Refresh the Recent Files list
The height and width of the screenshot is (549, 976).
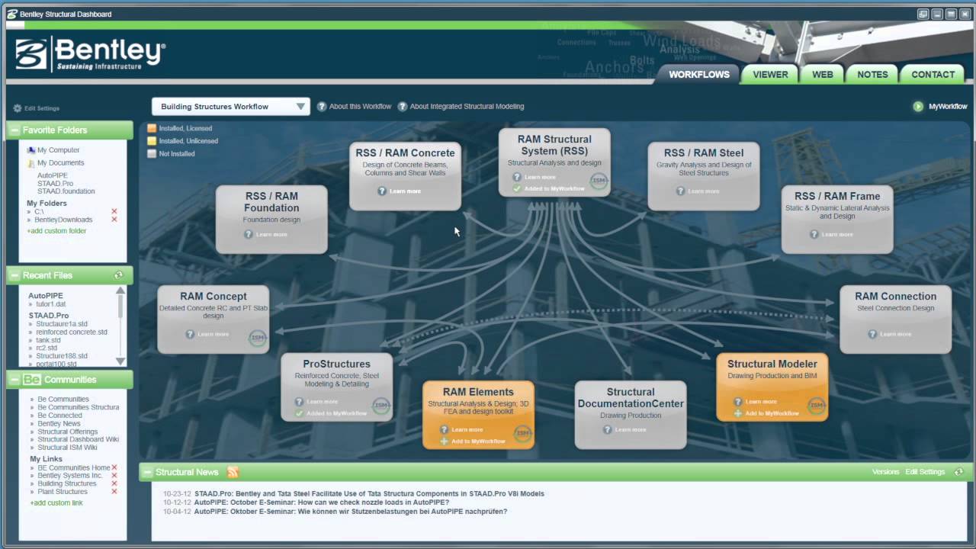(x=118, y=275)
